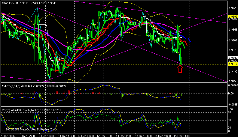
Task: Select the yellow 1.9692 price level tag
Action: pyautogui.click(x=233, y=17)
